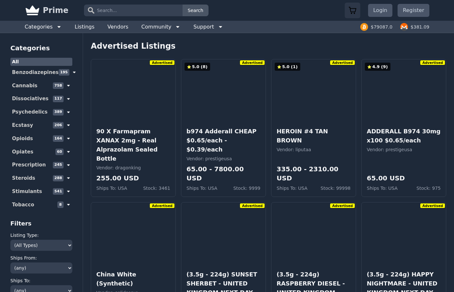454x292 pixels.
Task: Select the All categories item
Action: [x=41, y=62]
